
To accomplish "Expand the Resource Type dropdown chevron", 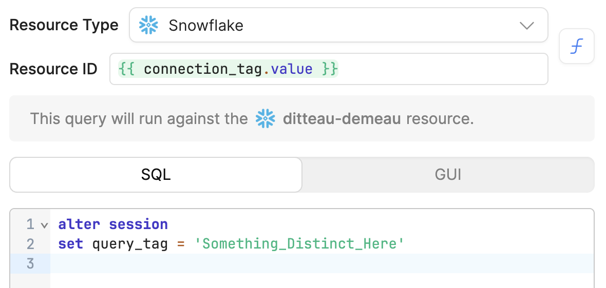I will tap(527, 26).
